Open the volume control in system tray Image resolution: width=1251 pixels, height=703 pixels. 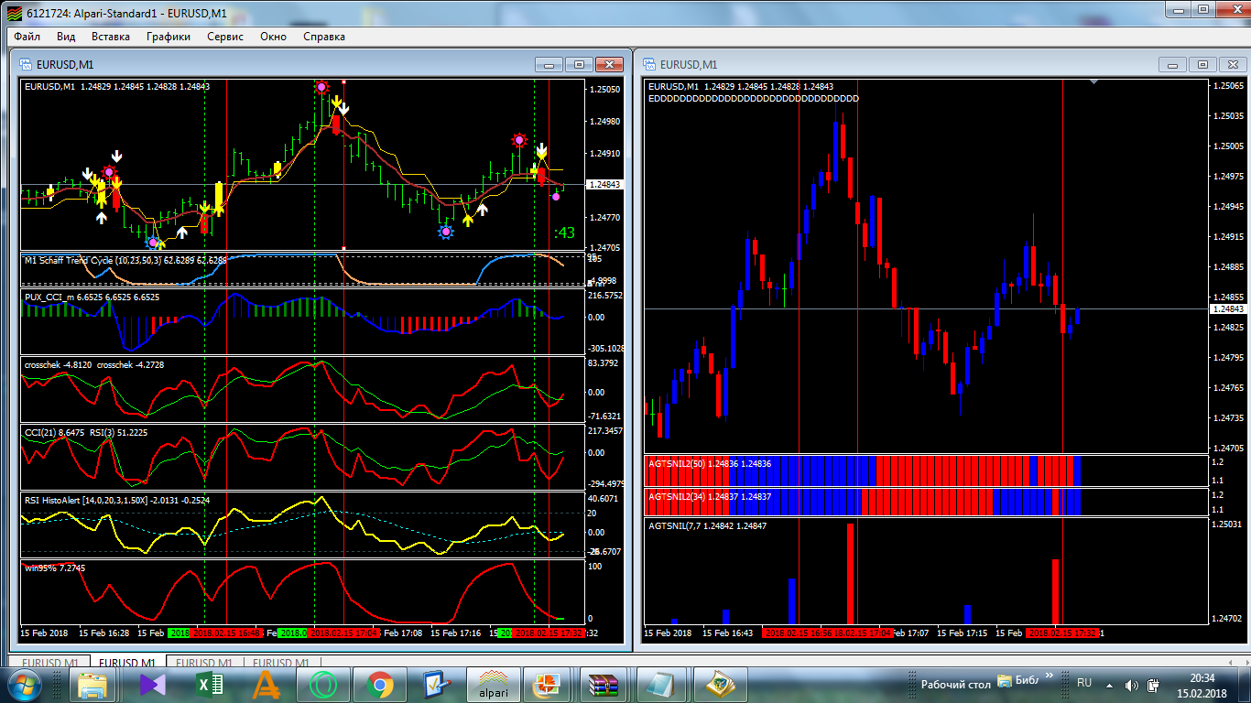1132,684
